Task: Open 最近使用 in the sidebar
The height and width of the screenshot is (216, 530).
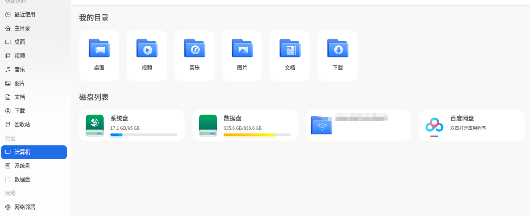Action: 34,14
